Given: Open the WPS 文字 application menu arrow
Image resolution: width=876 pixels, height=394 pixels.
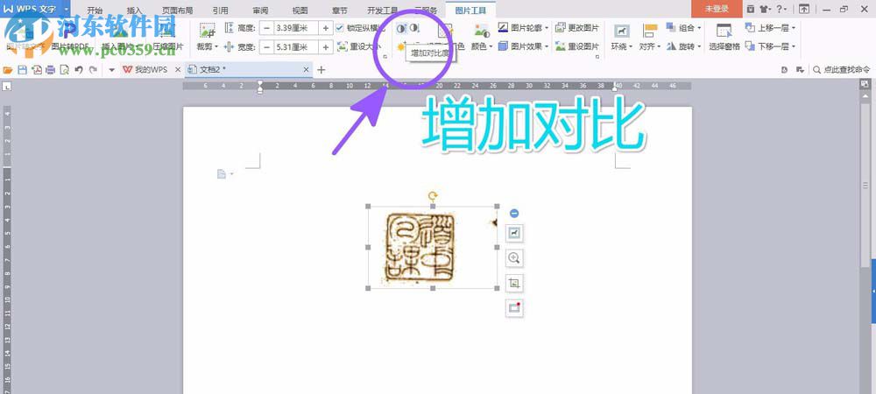Looking at the screenshot, I should coord(67,9).
